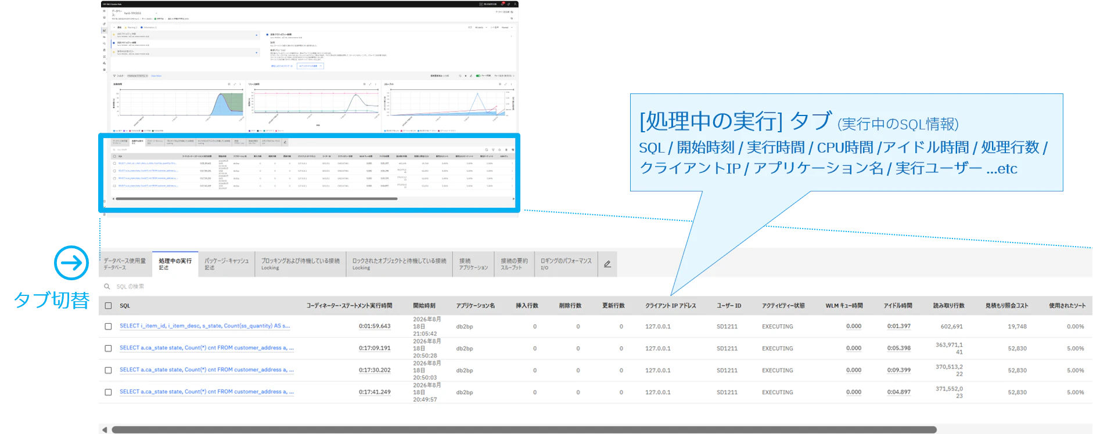The height and width of the screenshot is (434, 1093).
Task: Click the outlined blue button in overview alert details
Action: tap(310, 66)
